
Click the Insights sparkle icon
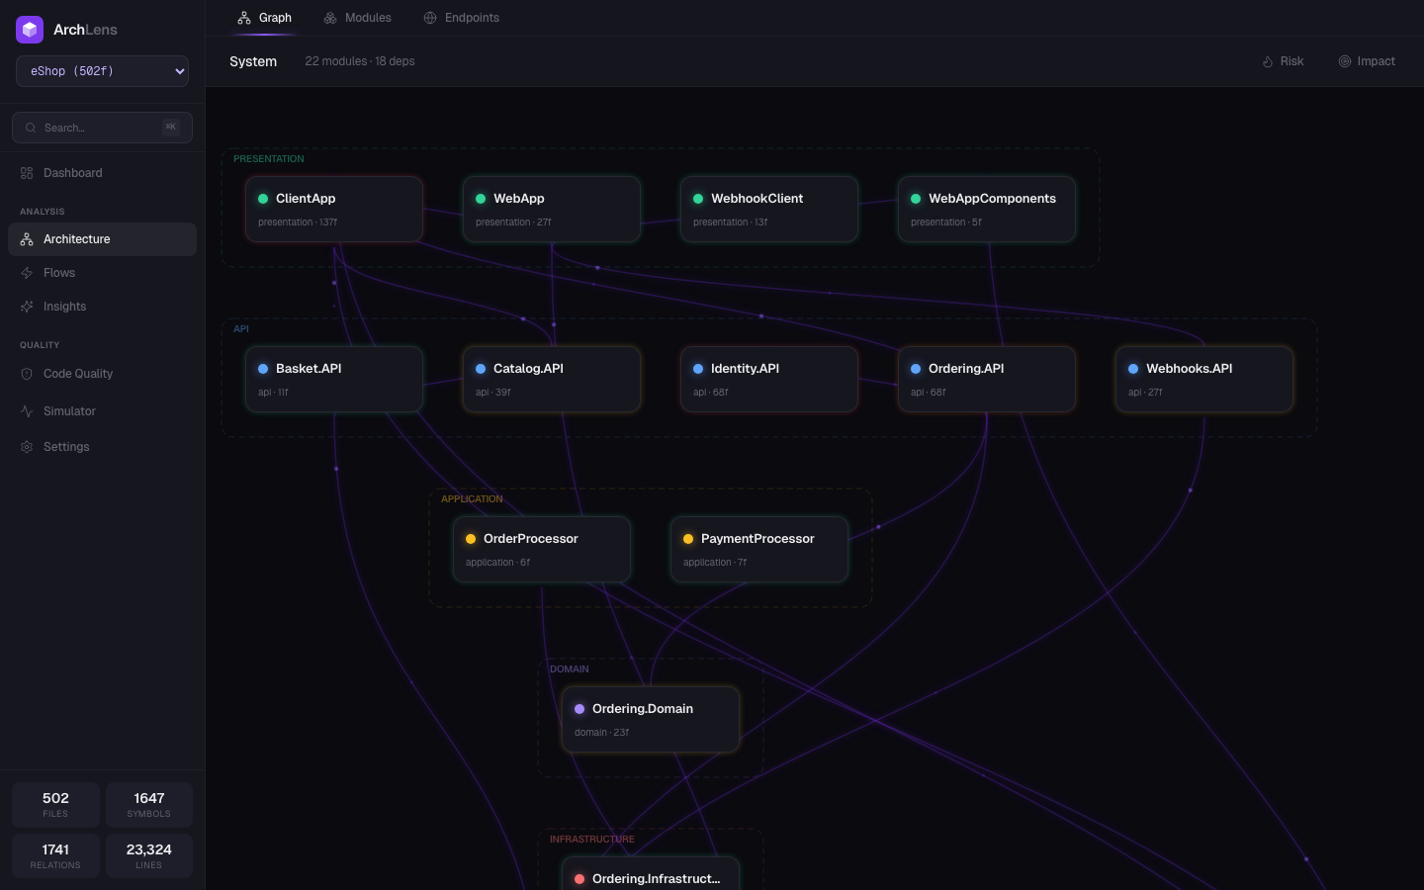(27, 307)
